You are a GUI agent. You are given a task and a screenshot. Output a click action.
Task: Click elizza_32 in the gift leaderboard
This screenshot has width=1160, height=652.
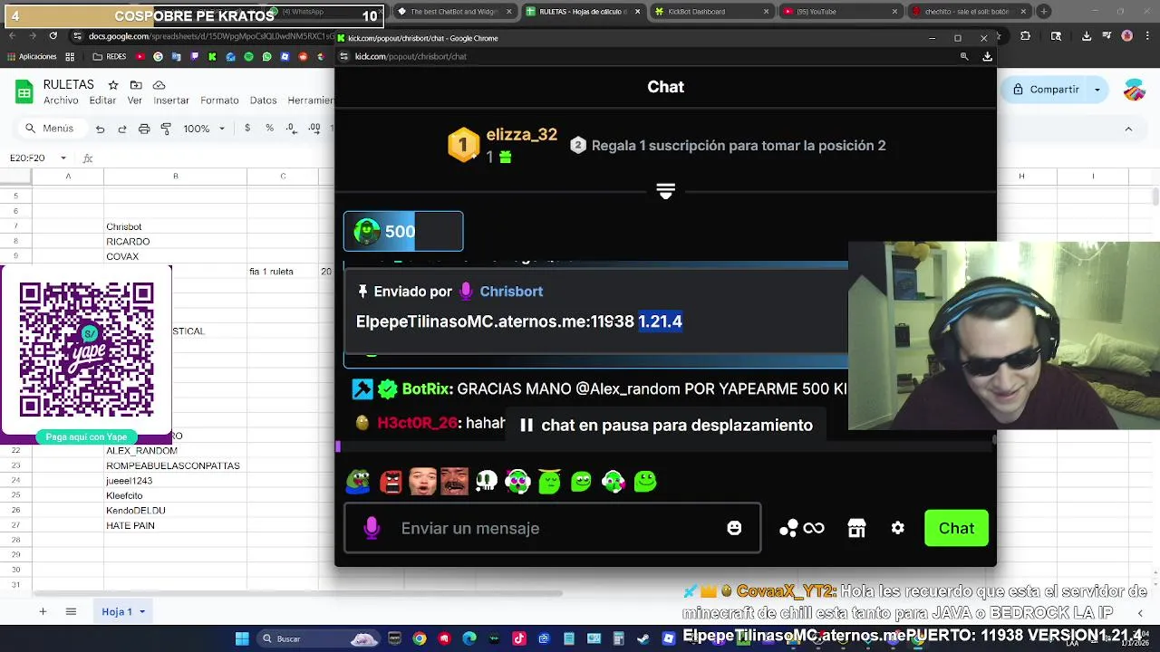click(521, 135)
